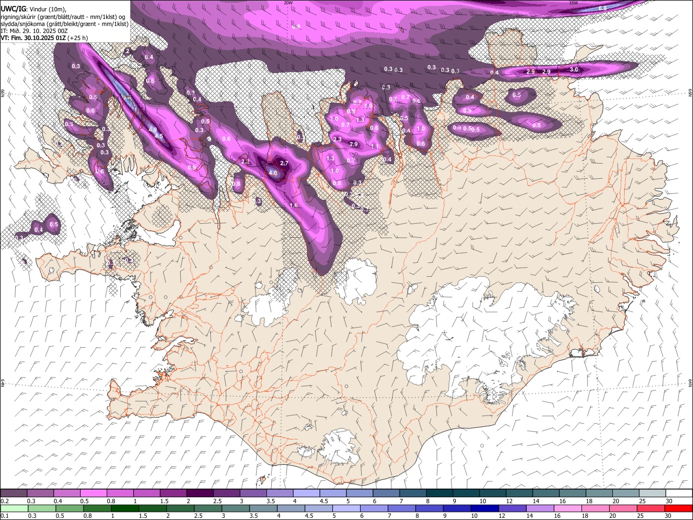Click the '6.8' precipitation value on the map
This screenshot has height=520, width=693.
[603, 8]
